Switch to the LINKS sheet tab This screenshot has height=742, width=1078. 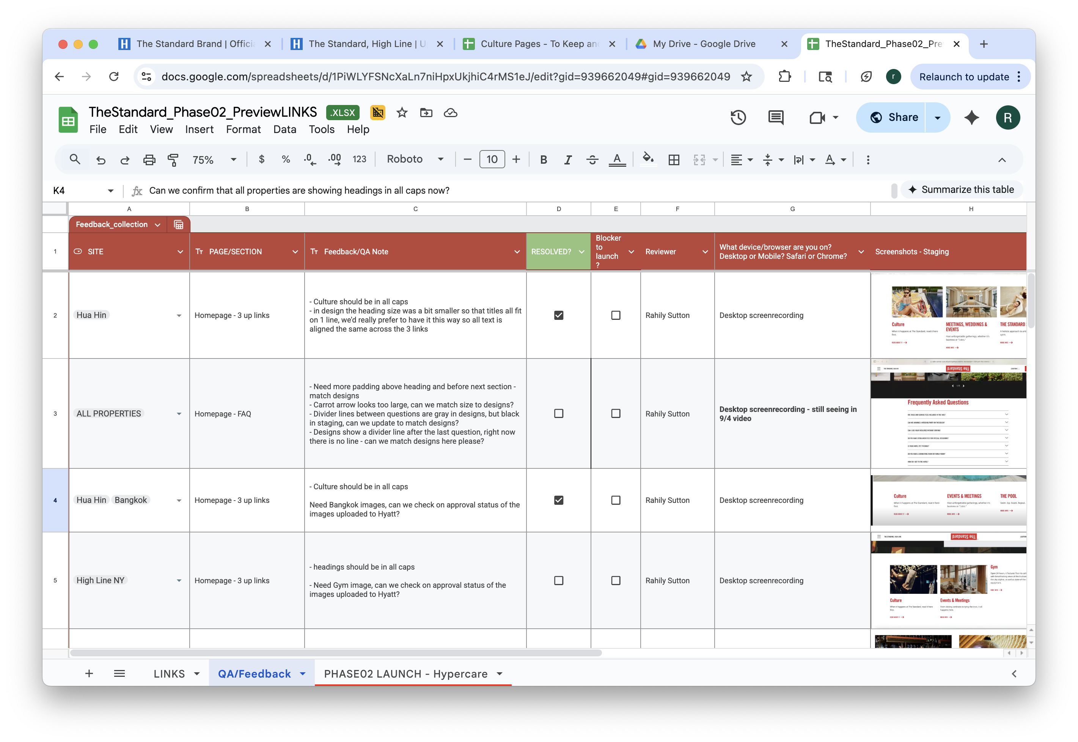[x=169, y=674]
